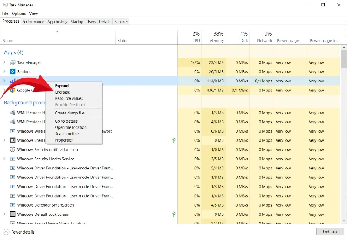Switch to the Services tab

coord(121,21)
